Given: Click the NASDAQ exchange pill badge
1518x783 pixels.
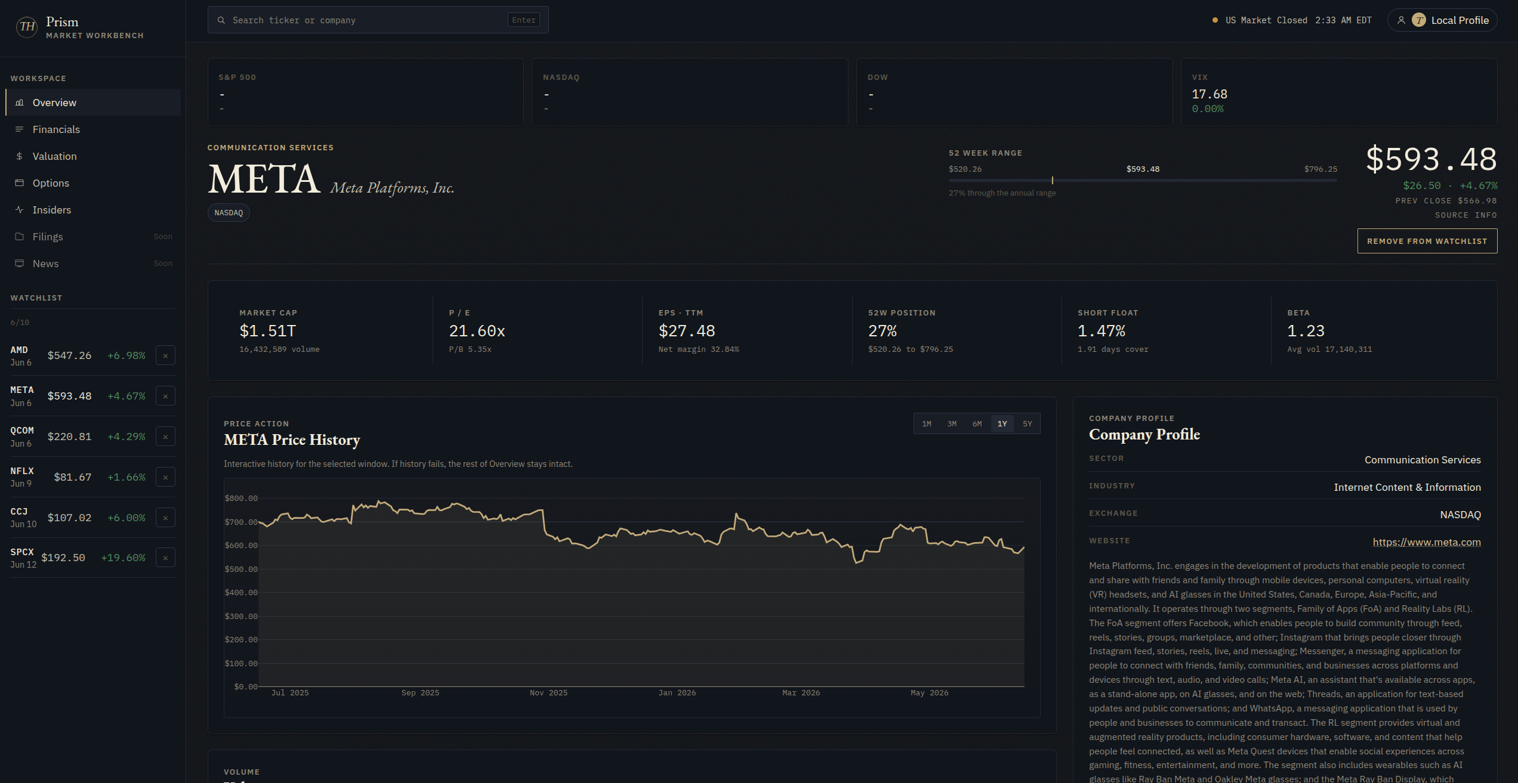Looking at the screenshot, I should coord(229,213).
